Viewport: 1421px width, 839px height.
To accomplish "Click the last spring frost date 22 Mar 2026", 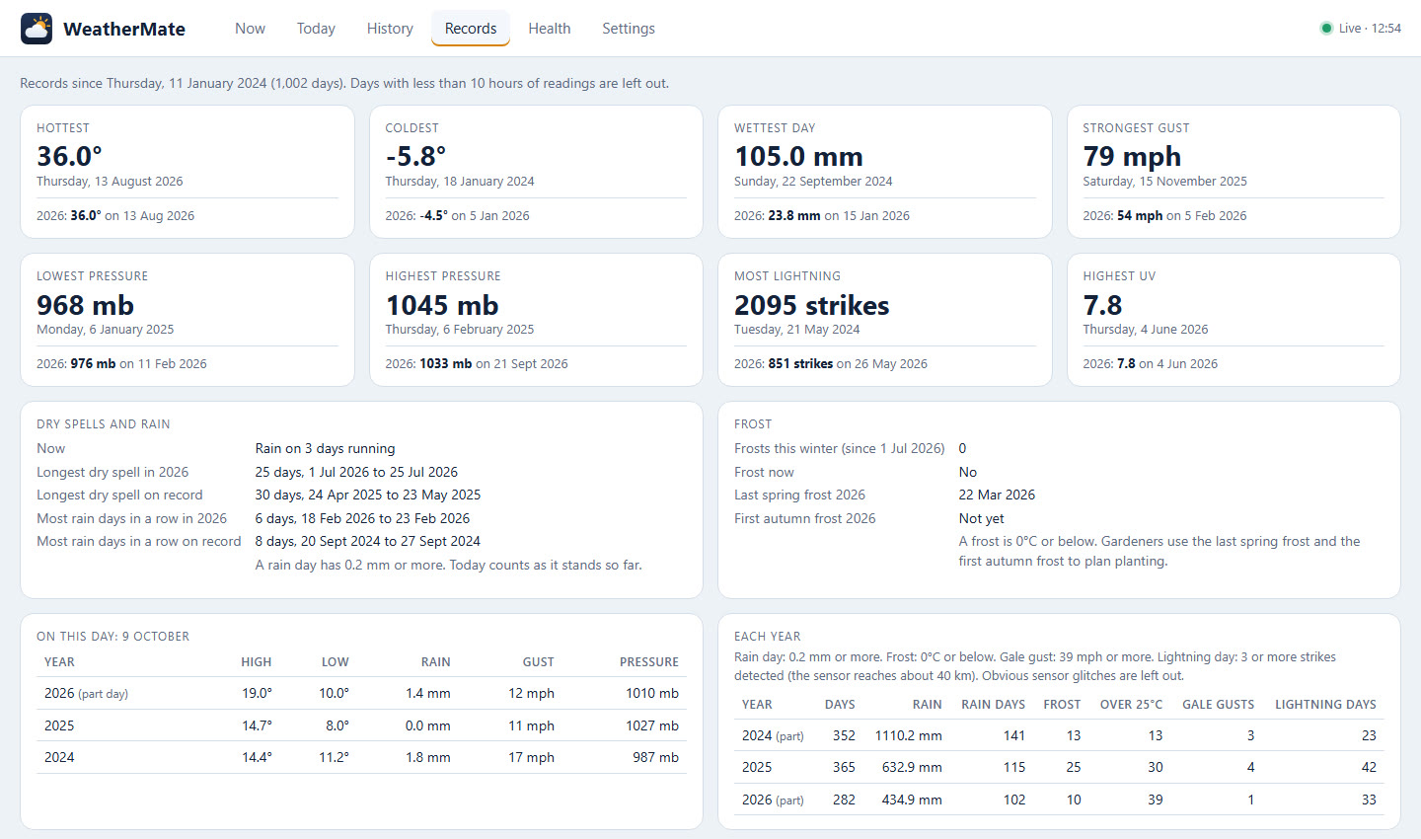I will coord(997,495).
